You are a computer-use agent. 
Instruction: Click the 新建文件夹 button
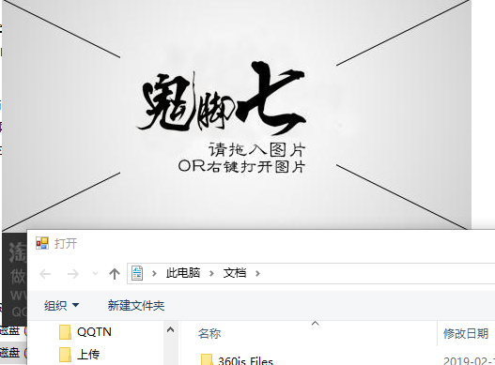click(x=136, y=305)
